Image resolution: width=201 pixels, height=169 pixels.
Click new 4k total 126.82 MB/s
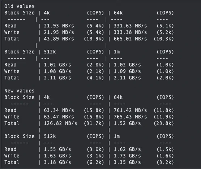(60, 123)
